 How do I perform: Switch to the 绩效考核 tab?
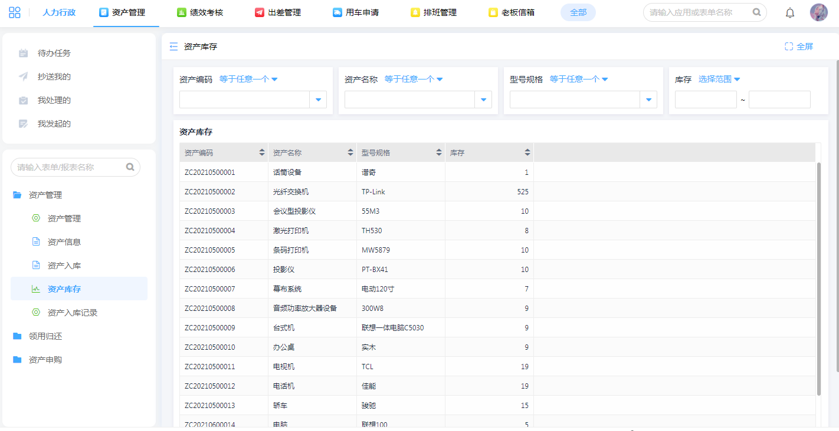(200, 12)
